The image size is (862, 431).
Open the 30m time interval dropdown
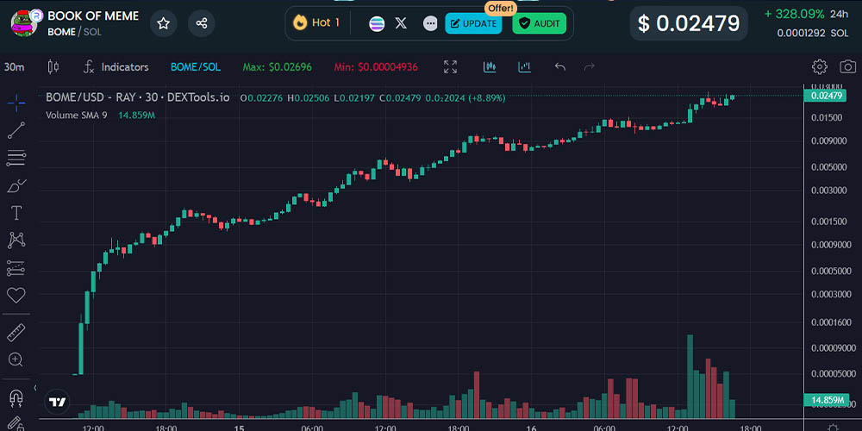[x=14, y=67]
